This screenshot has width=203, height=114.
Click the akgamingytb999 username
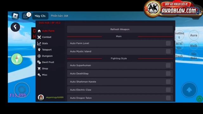coord(55,97)
